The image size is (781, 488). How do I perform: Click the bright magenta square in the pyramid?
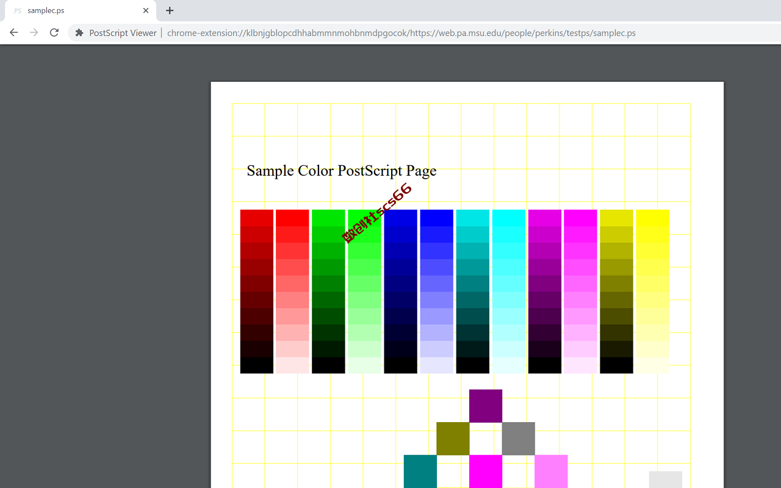(486, 472)
